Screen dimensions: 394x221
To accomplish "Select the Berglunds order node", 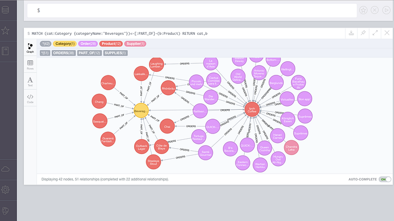I will (x=276, y=82).
